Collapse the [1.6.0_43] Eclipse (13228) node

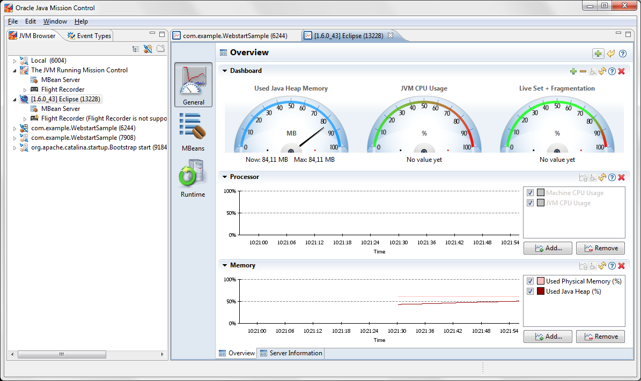click(14, 100)
